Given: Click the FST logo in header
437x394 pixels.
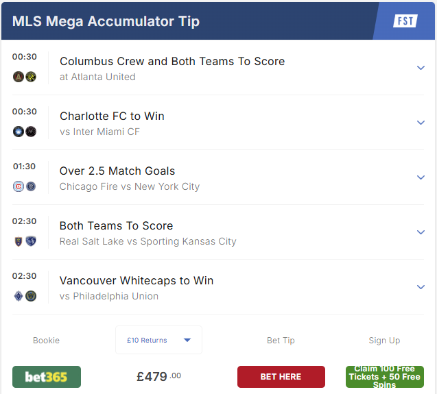Looking at the screenshot, I should (x=405, y=21).
